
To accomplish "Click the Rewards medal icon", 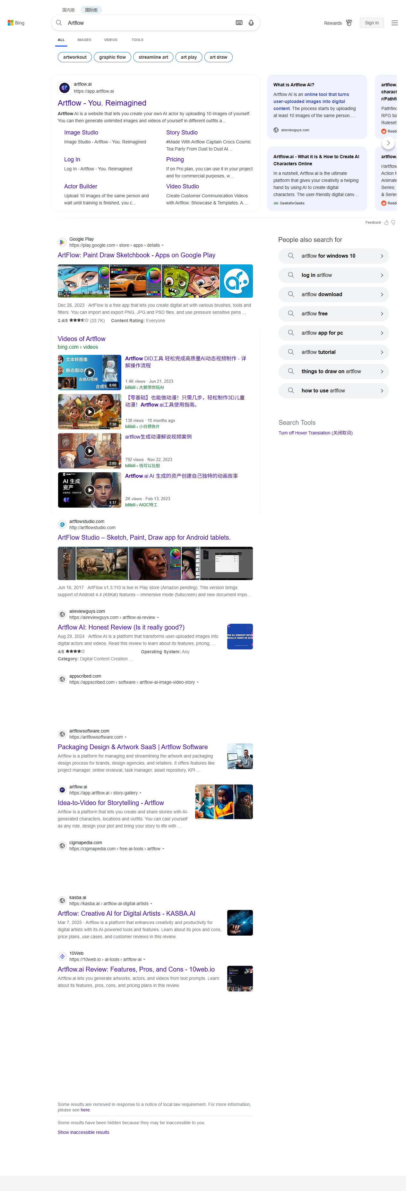I will [x=349, y=23].
